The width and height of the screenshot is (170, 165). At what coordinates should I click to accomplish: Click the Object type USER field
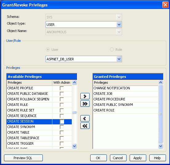84,25
